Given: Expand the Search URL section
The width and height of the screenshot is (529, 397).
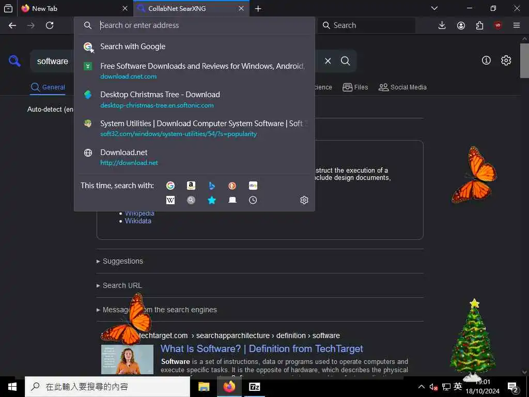Looking at the screenshot, I should [119, 285].
